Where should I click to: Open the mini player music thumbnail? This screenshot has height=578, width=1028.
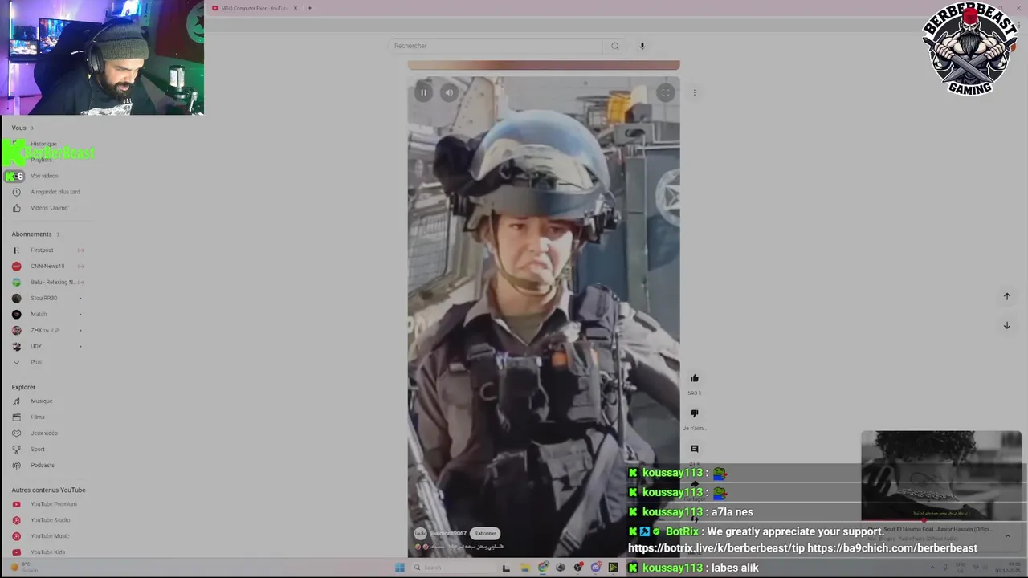(941, 475)
